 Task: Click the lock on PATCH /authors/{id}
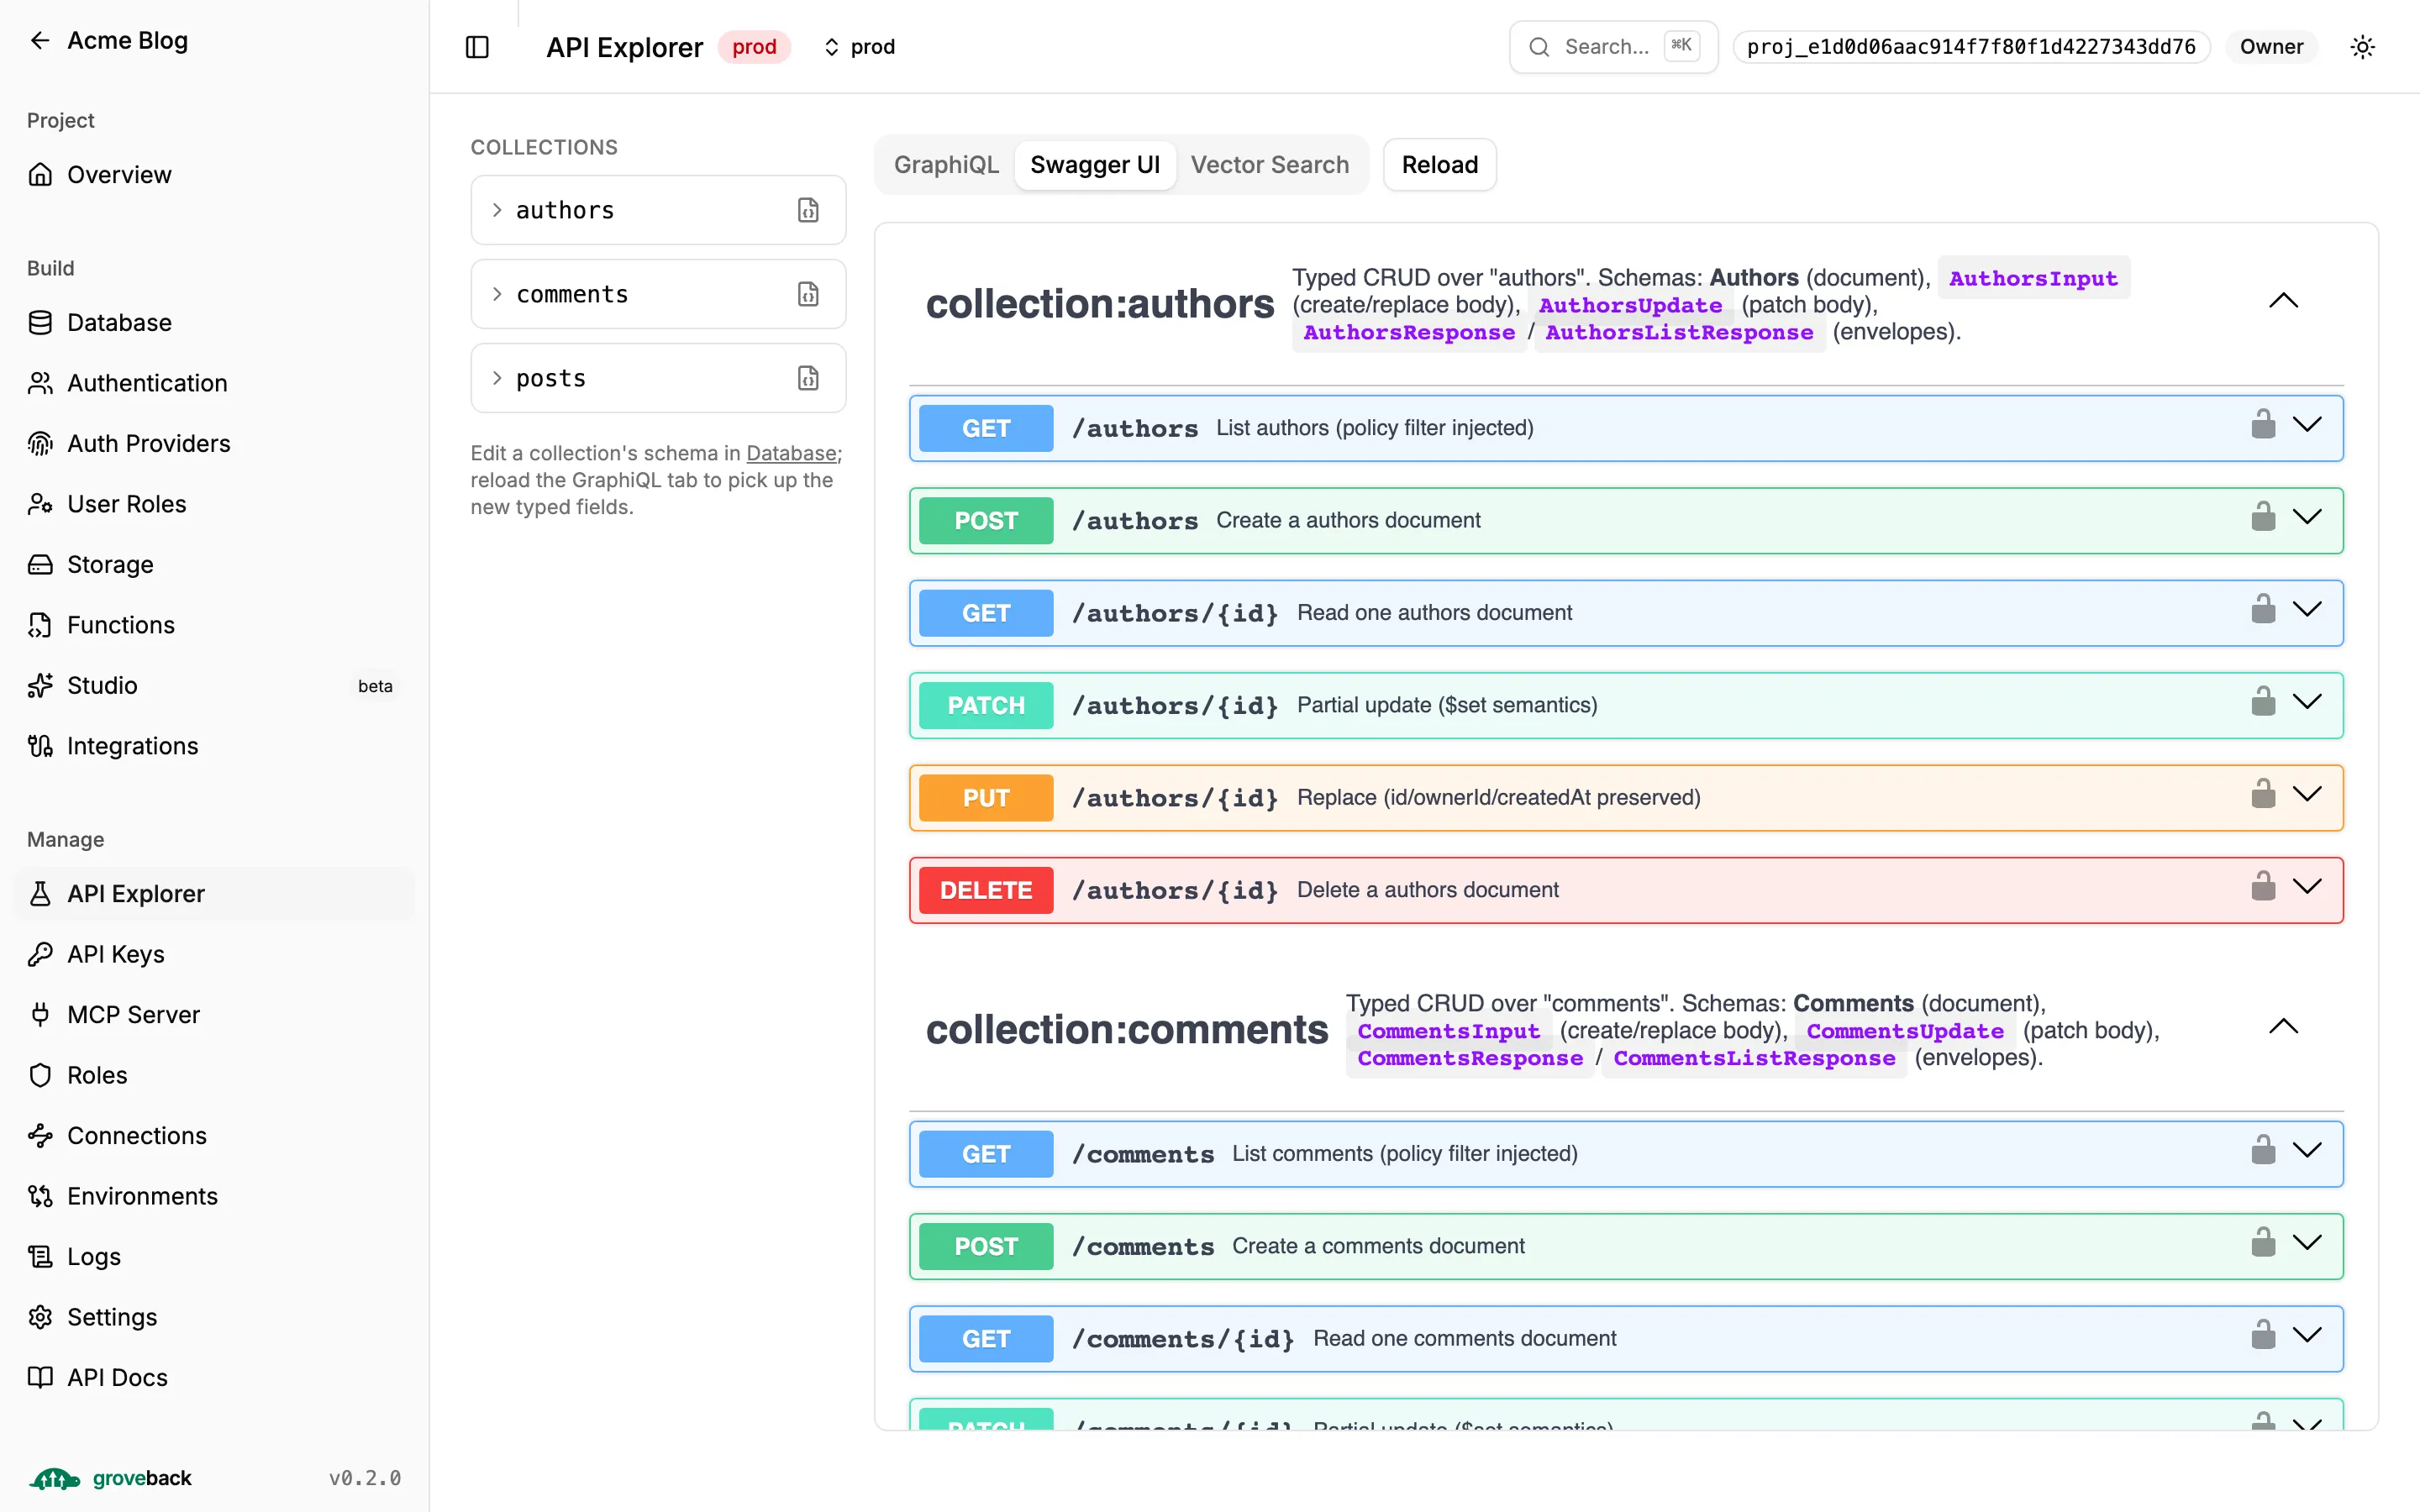2263,701
